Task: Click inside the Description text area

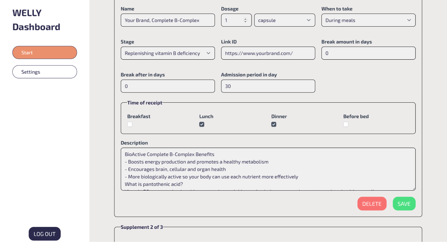Action: [x=268, y=169]
